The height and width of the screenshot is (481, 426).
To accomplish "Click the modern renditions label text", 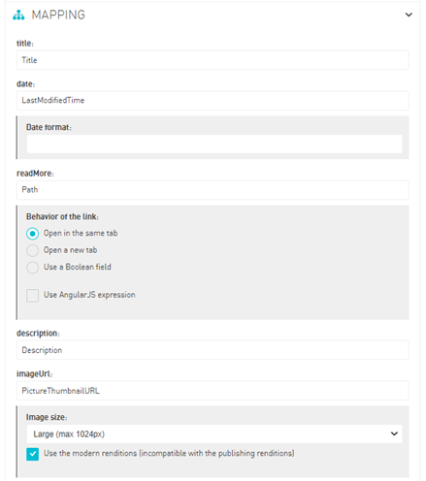I will (169, 453).
